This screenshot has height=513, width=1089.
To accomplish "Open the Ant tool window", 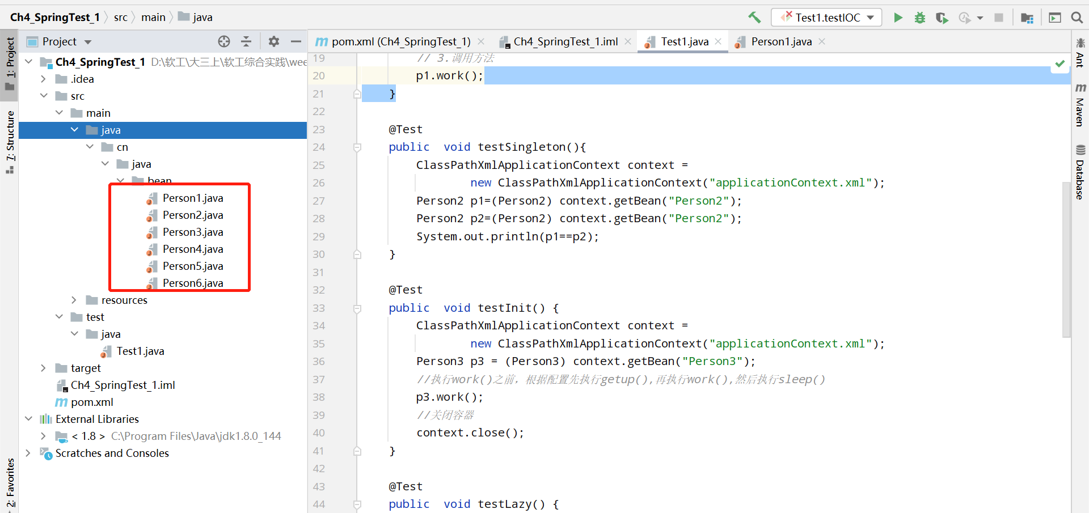I will click(1080, 57).
